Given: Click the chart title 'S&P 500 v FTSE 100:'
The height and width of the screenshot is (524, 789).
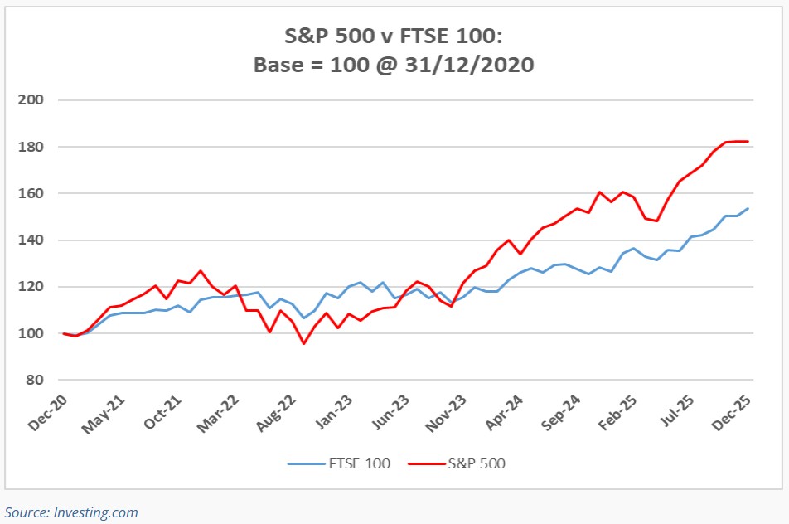Looking at the screenshot, I should 394,37.
